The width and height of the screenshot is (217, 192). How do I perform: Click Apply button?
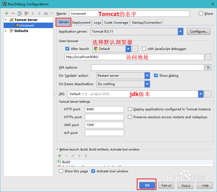(185, 185)
